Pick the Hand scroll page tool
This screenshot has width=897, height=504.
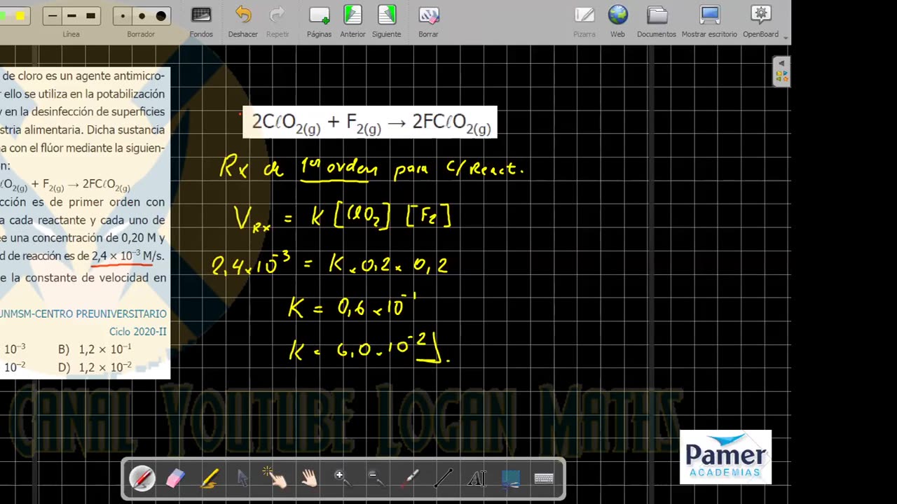[x=308, y=479]
